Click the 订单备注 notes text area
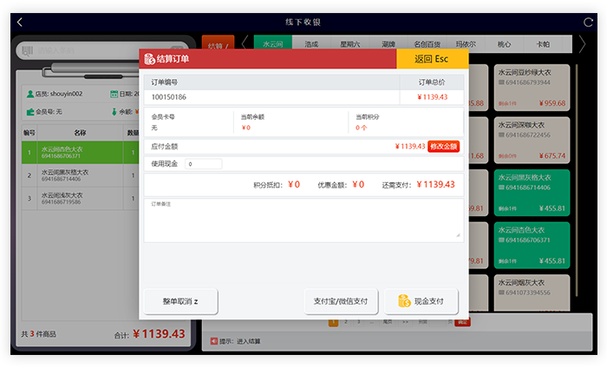 point(303,221)
